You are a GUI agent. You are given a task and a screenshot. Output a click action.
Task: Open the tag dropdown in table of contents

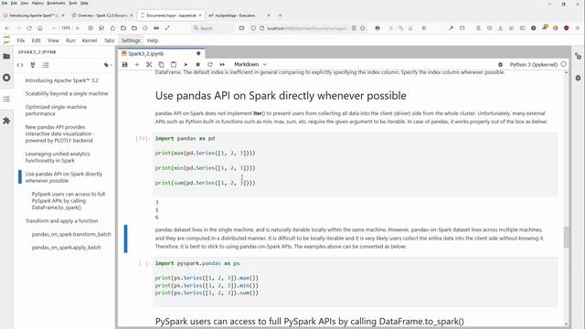pyautogui.click(x=108, y=65)
